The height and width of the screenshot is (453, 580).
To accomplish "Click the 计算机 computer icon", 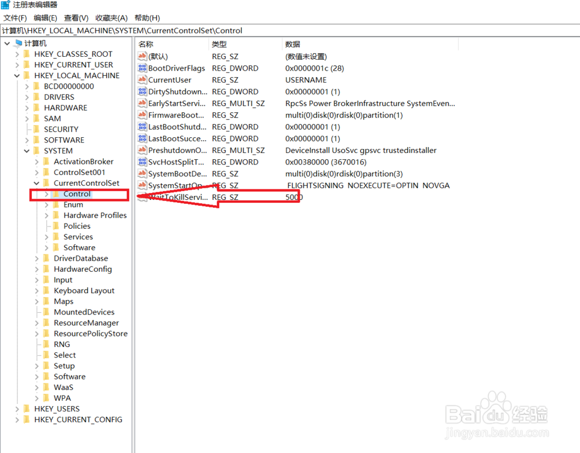I will click(x=17, y=43).
